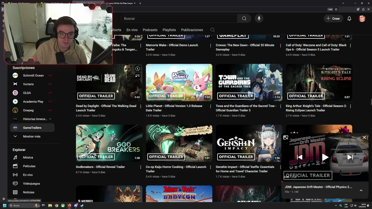Open Vorterix subscription
This screenshot has width=372, height=209.
point(32,84)
